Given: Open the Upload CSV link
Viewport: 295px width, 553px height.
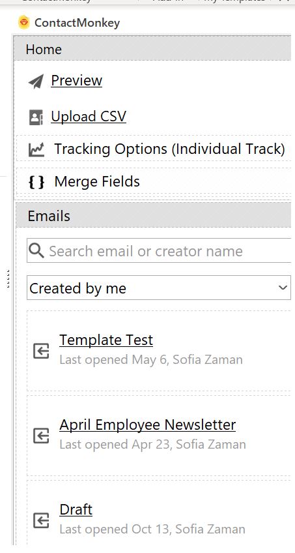Looking at the screenshot, I should coord(89,117).
